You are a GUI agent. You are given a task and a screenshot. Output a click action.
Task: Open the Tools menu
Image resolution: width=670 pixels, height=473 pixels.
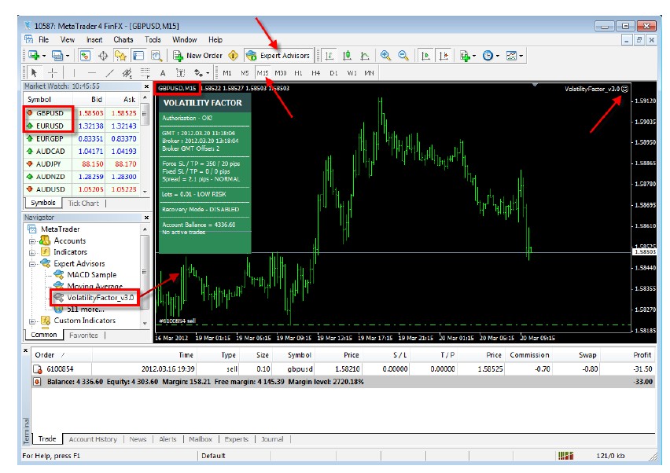pos(153,40)
